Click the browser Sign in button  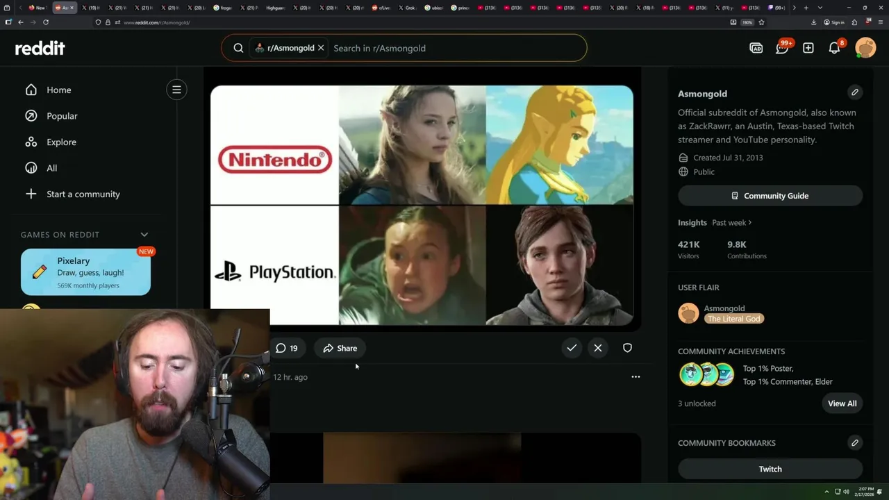pos(834,22)
